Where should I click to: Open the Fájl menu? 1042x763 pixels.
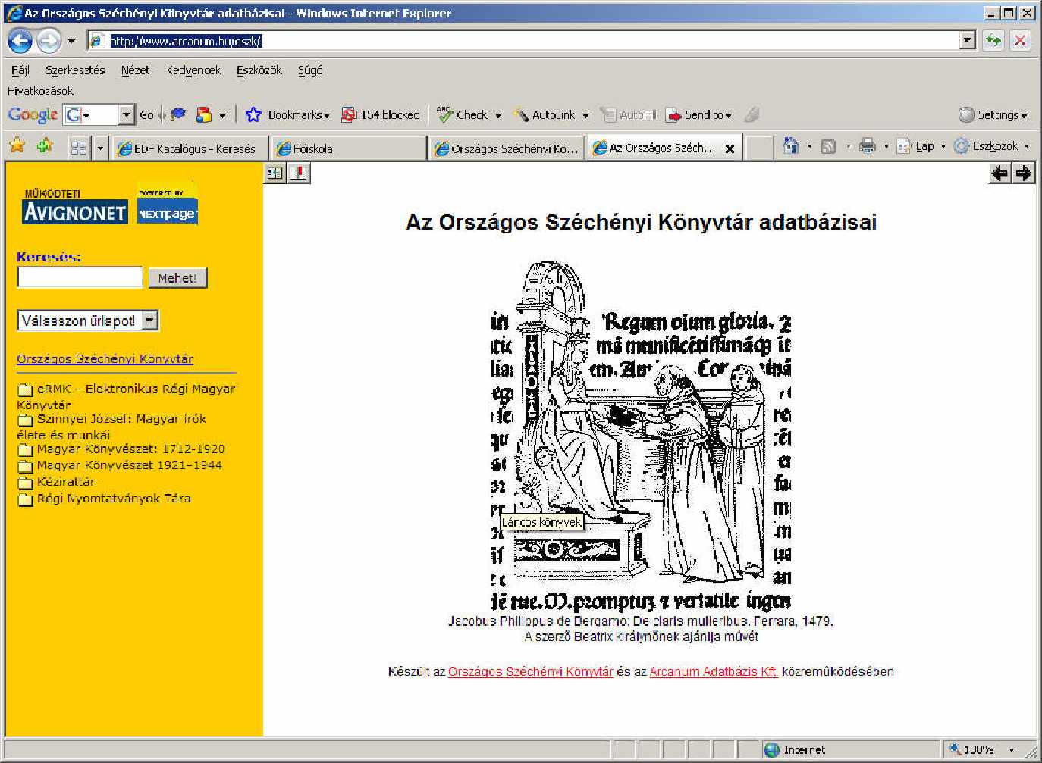point(20,70)
